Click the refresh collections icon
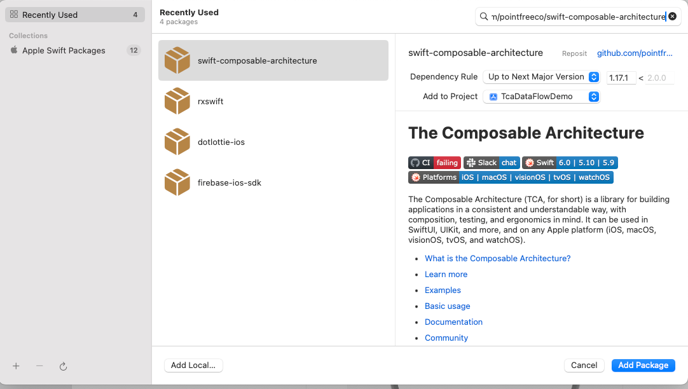Screen dimensions: 688x389 63,366
